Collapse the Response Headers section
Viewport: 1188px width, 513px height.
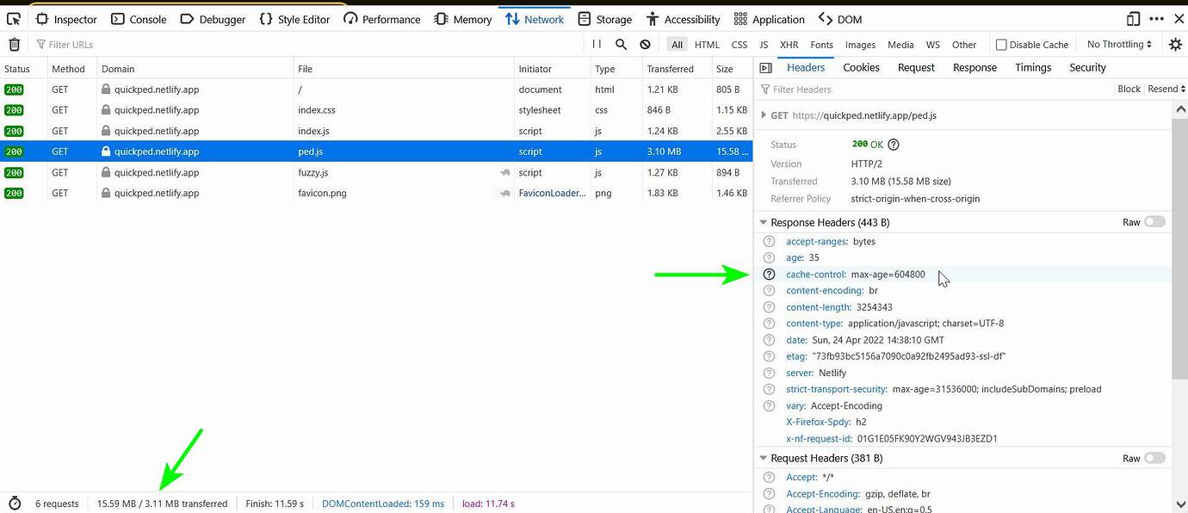click(763, 222)
